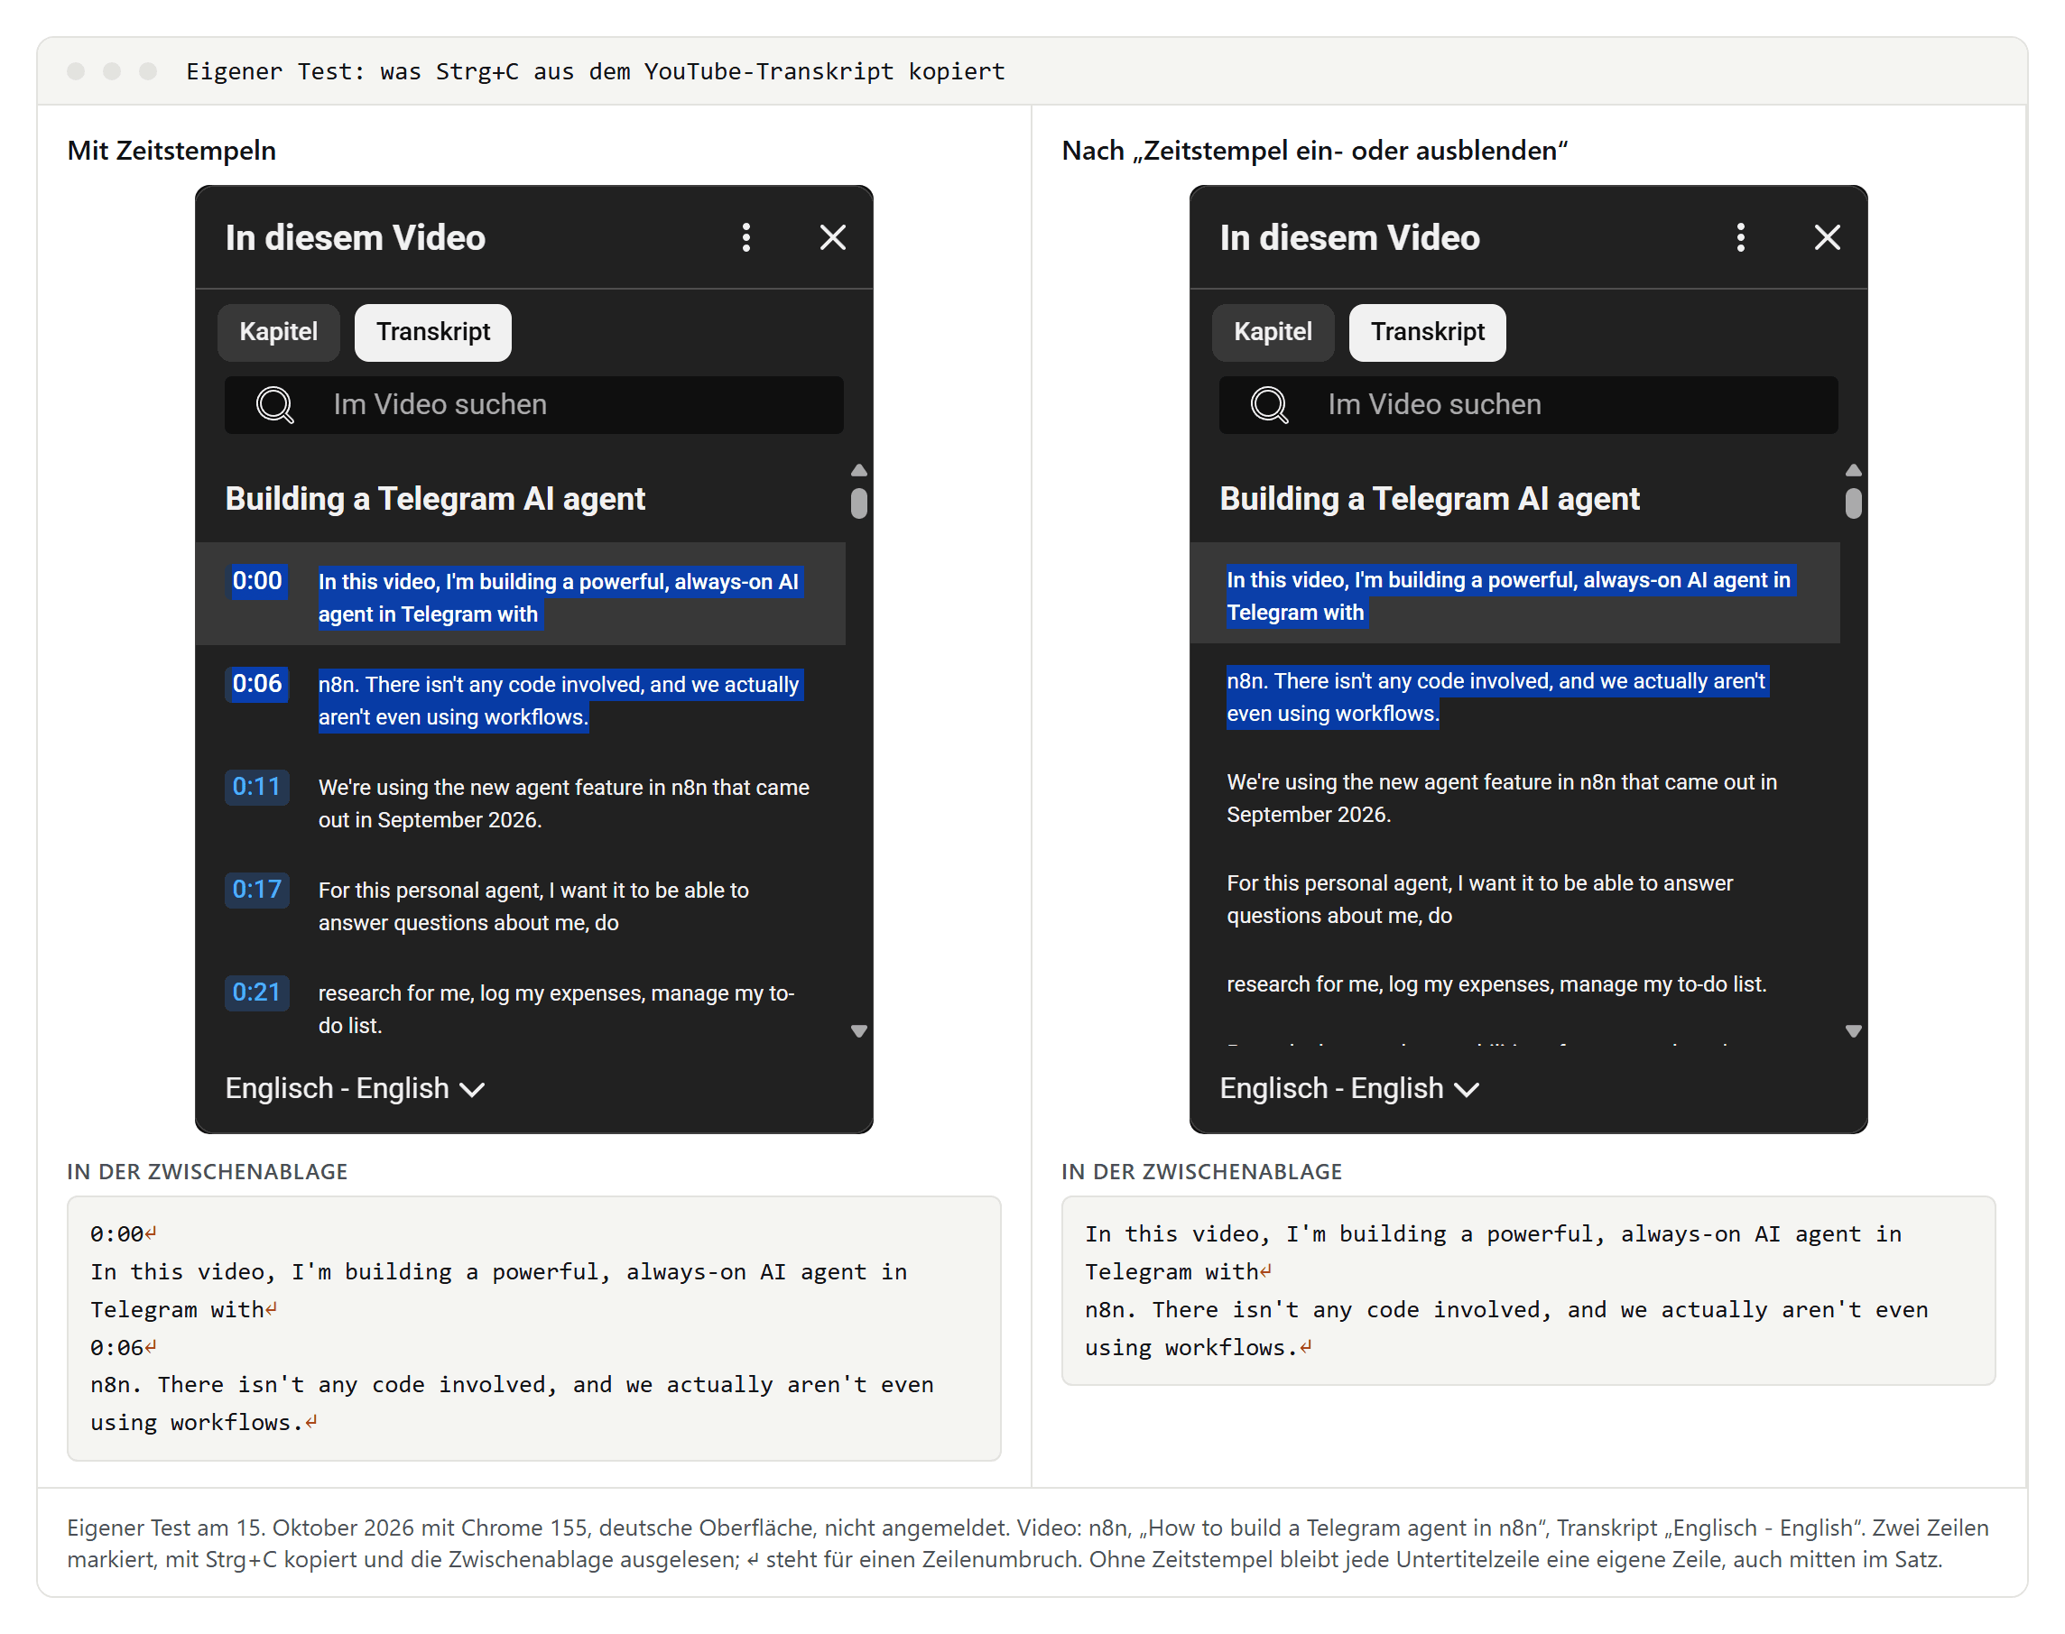Switch to the Kapitel tab in the right panel
Screen dimensions: 2065x1634
[1273, 332]
